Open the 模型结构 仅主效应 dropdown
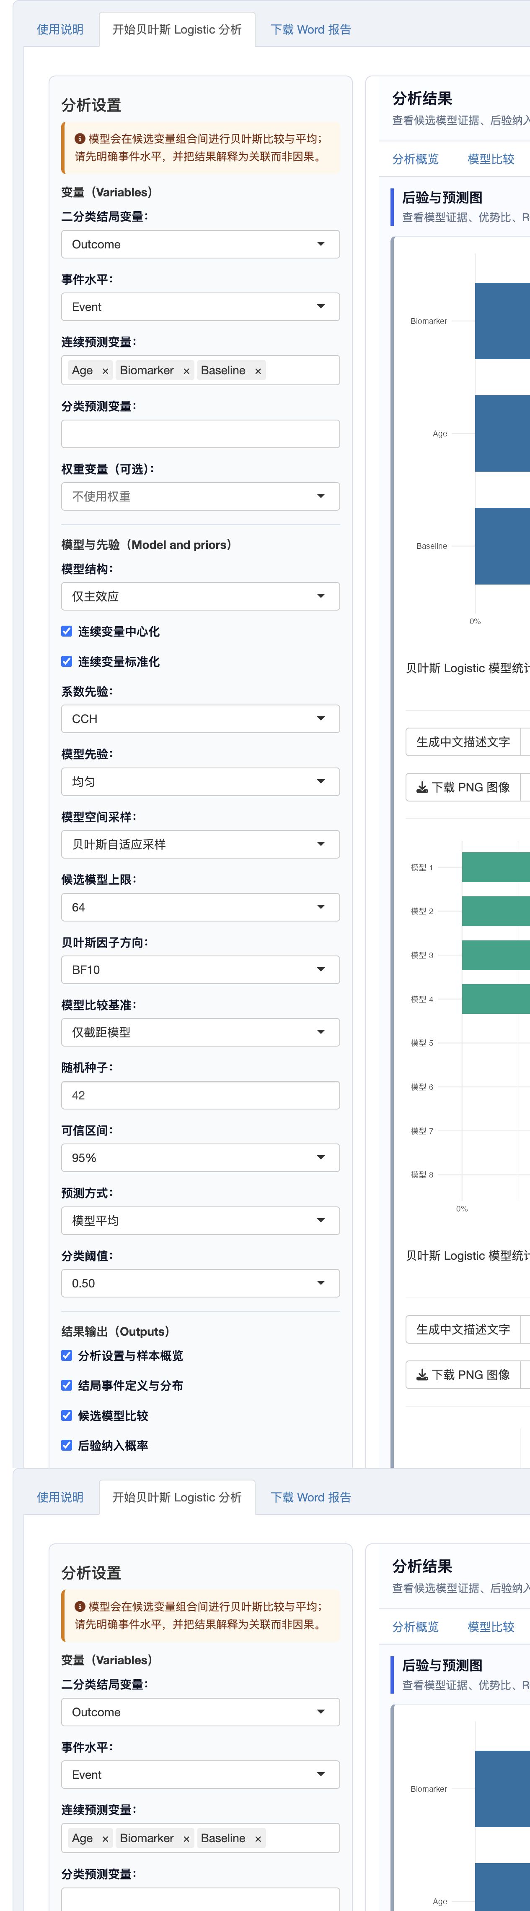Image resolution: width=530 pixels, height=1911 pixels. [x=201, y=596]
